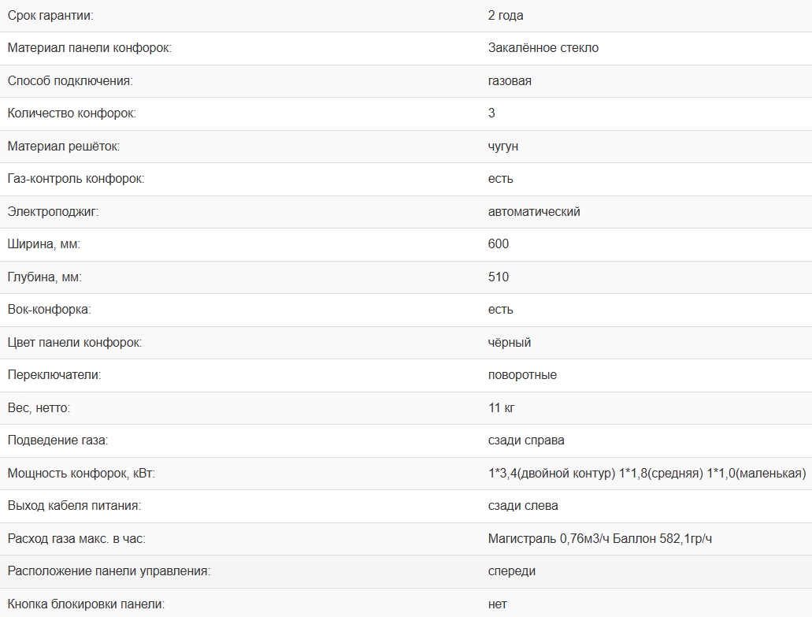812x617 pixels.
Task: Click the "2 года" warranty value
Action: (x=506, y=16)
